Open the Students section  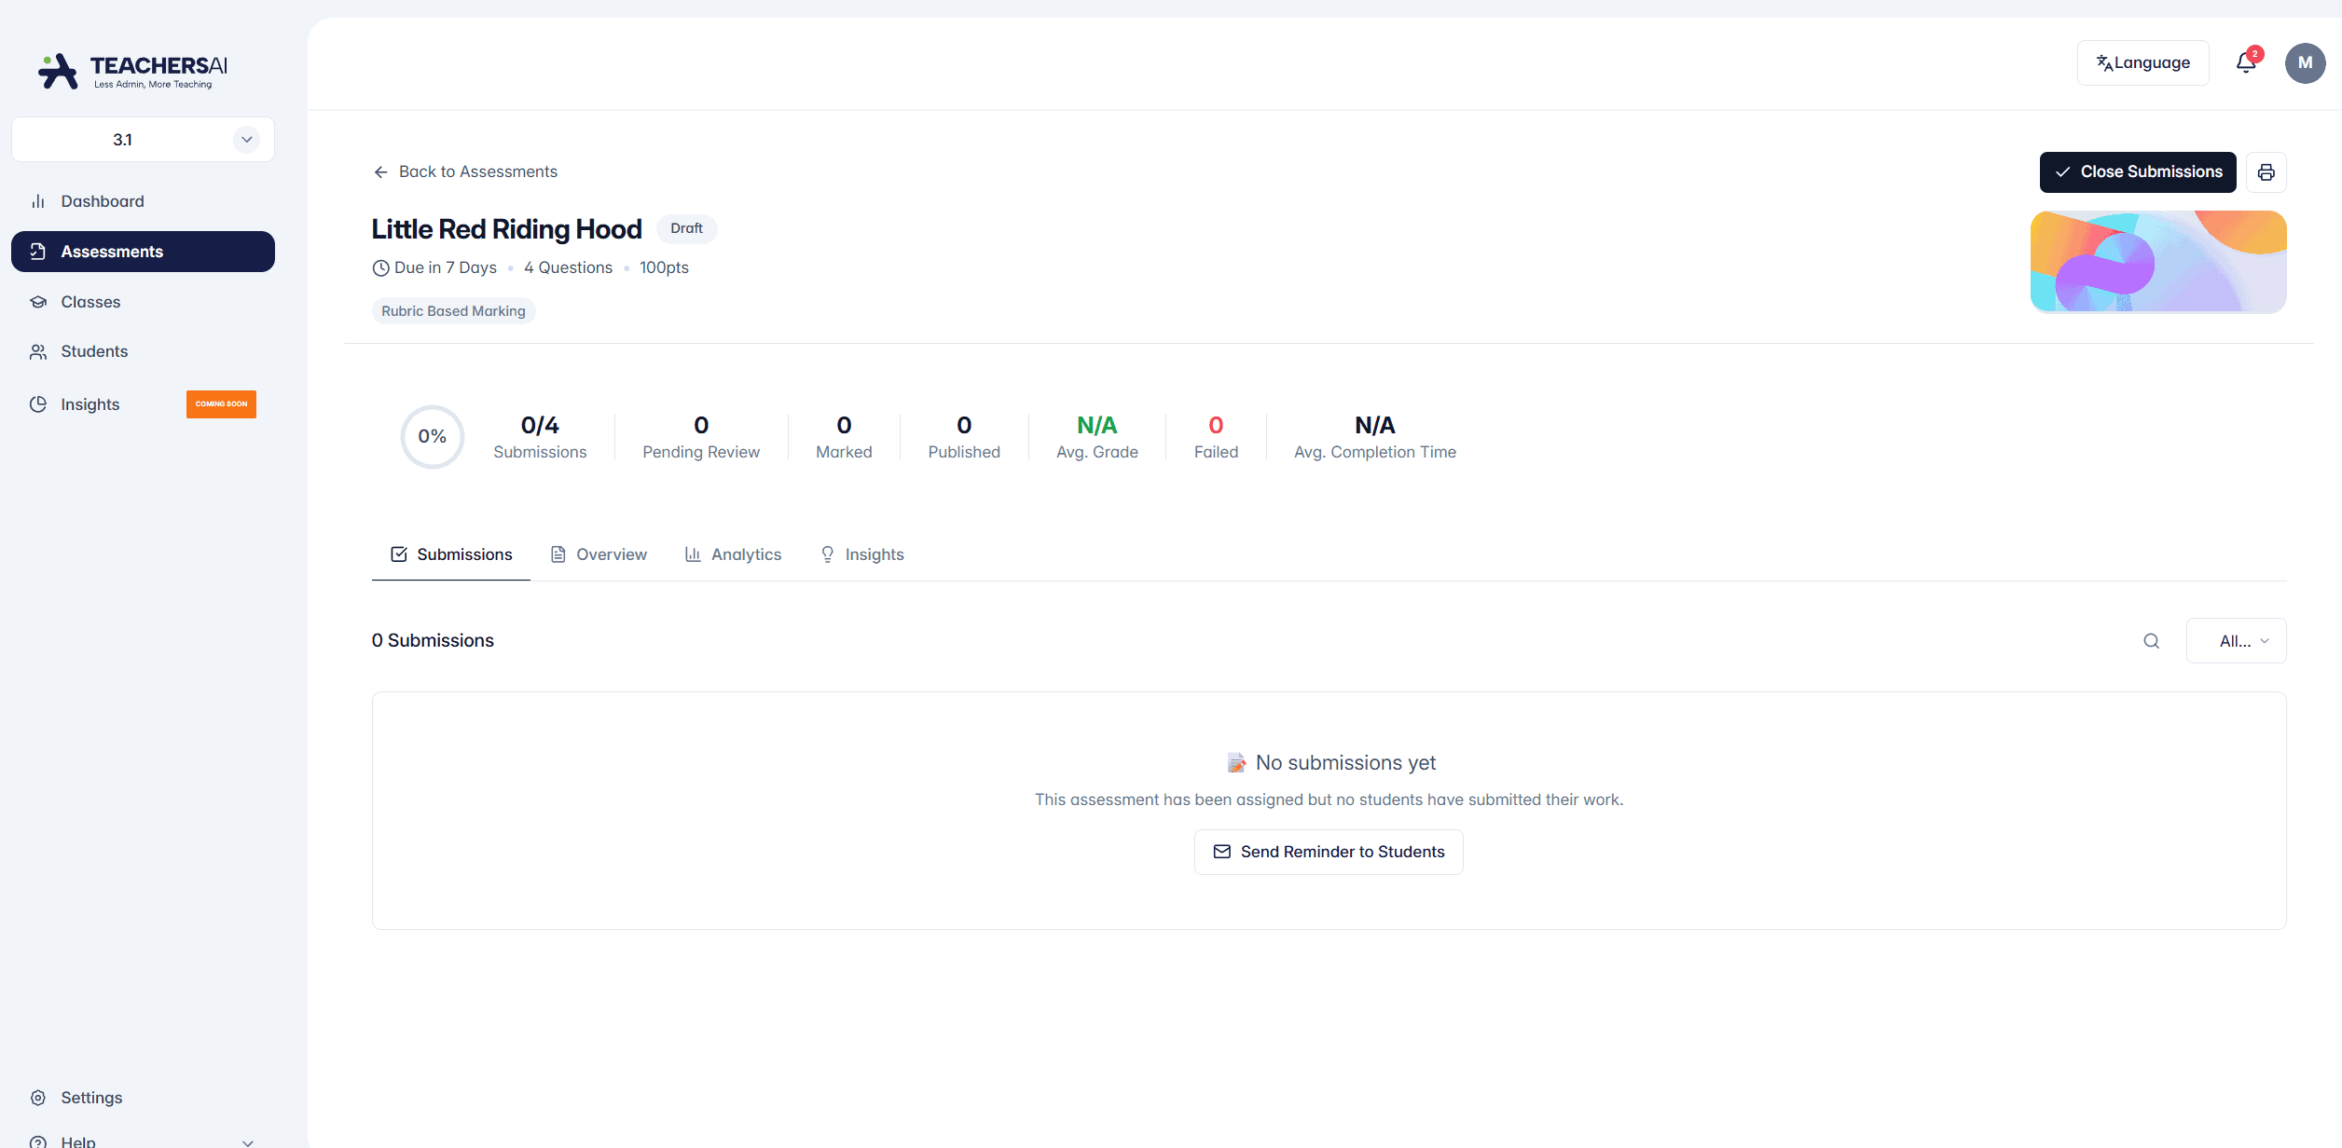click(x=94, y=351)
